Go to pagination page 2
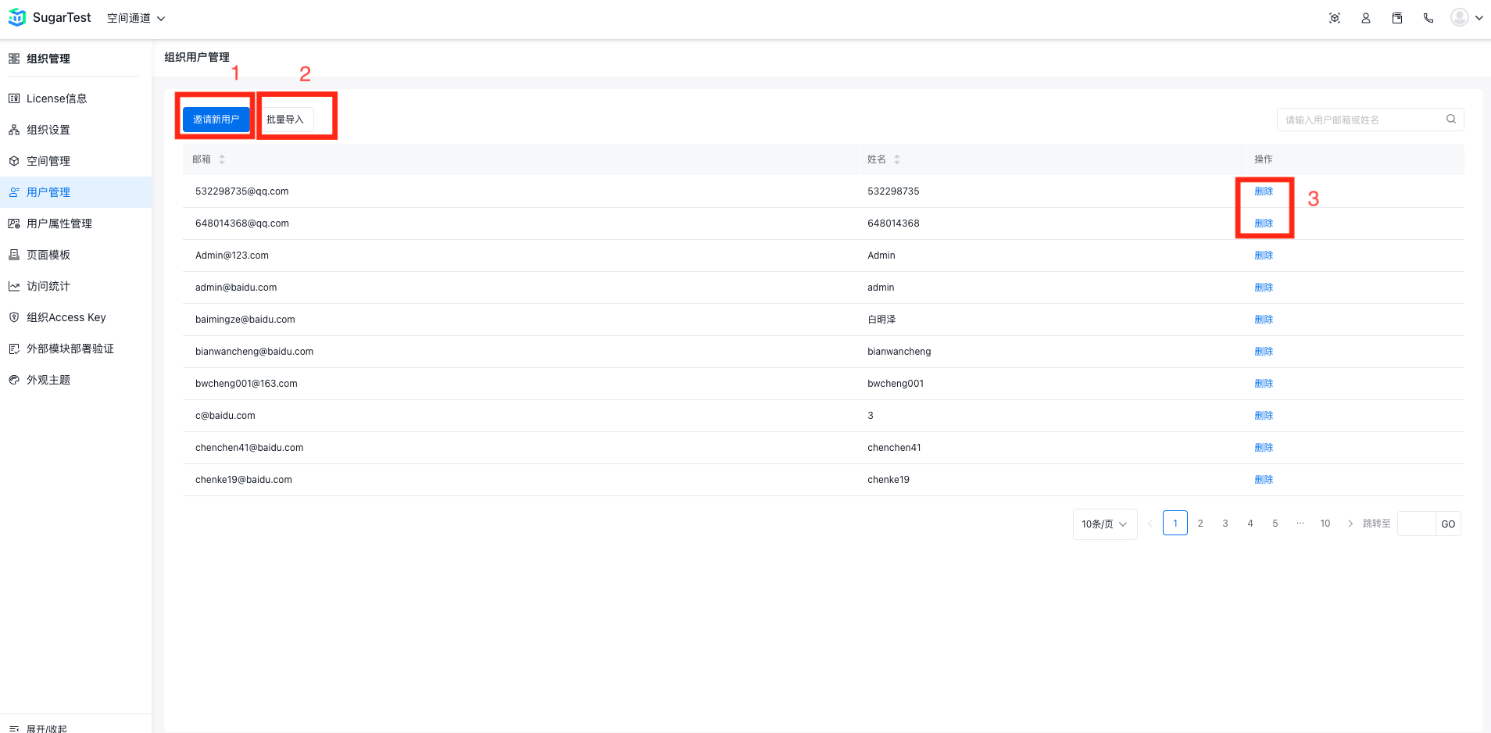Screen dimensions: 1491x733 (x=1200, y=523)
